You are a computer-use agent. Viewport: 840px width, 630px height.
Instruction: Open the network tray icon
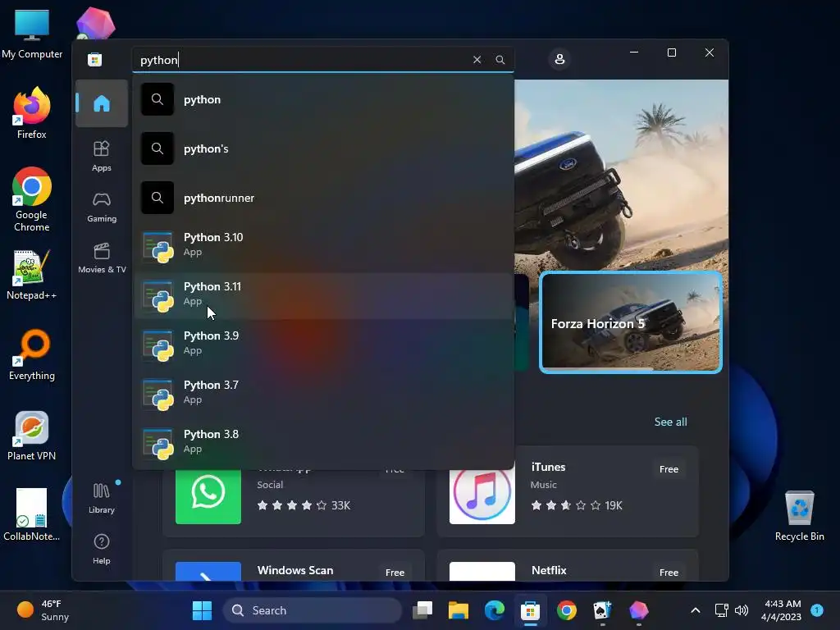[721, 610]
